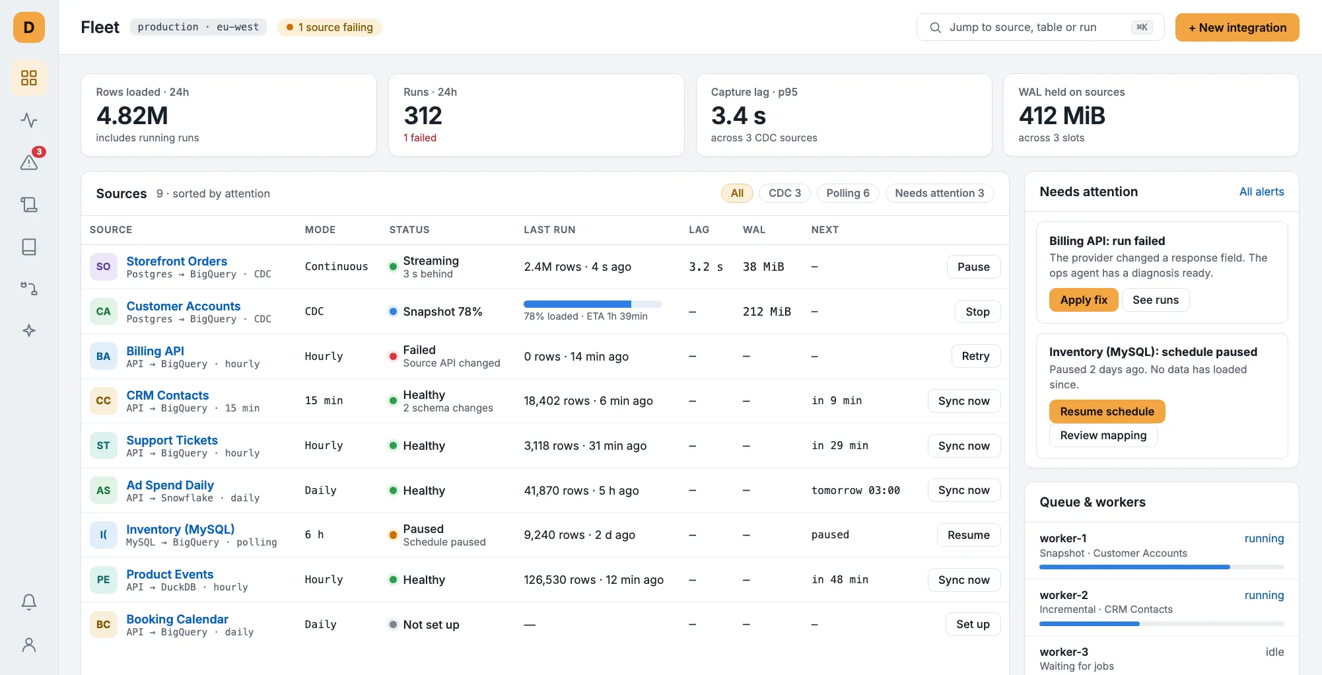Click the CC avatar for CRM Contacts

pyautogui.click(x=104, y=401)
